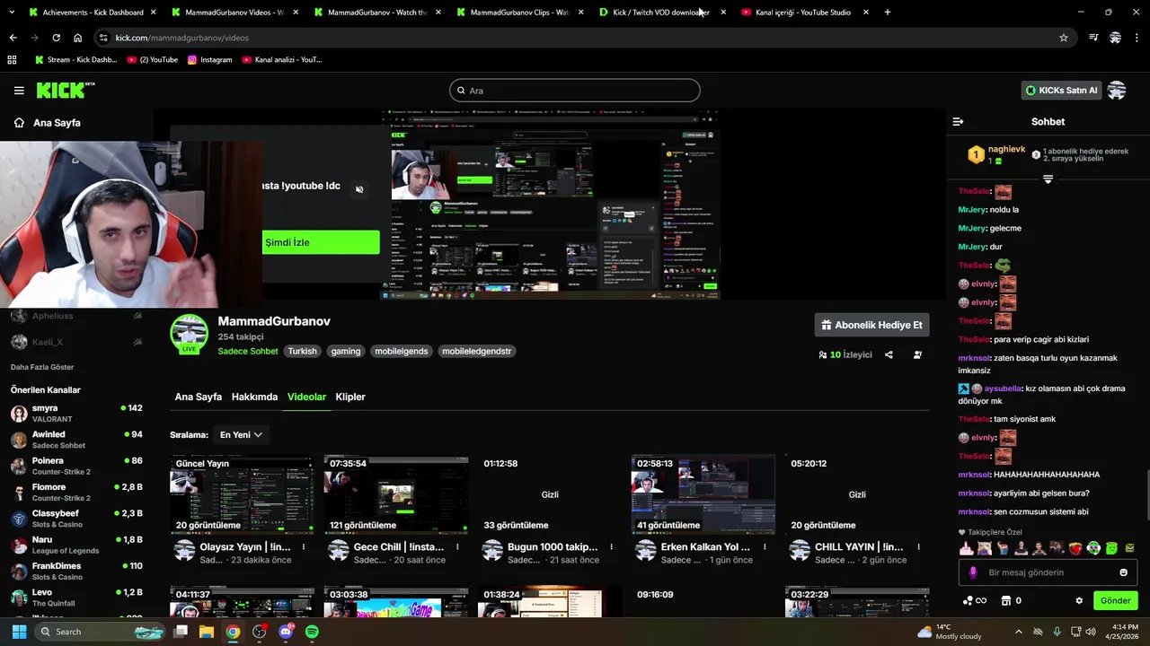Open Stream - Kick Dashboard bookmark

pyautogui.click(x=75, y=59)
